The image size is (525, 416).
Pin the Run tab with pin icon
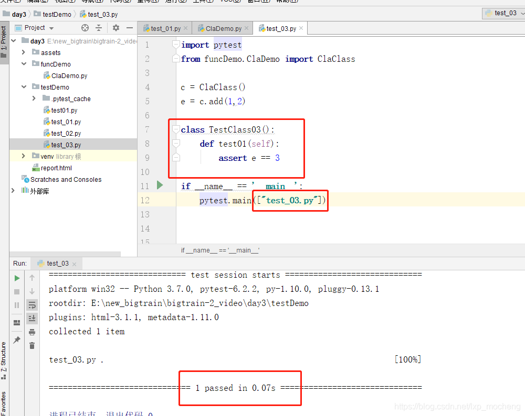pyautogui.click(x=17, y=340)
